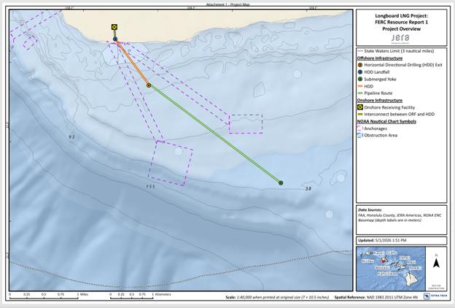Click the 'Kaua'i' label on inset map
Viewport: 455px width, 308px height.
pos(378,253)
